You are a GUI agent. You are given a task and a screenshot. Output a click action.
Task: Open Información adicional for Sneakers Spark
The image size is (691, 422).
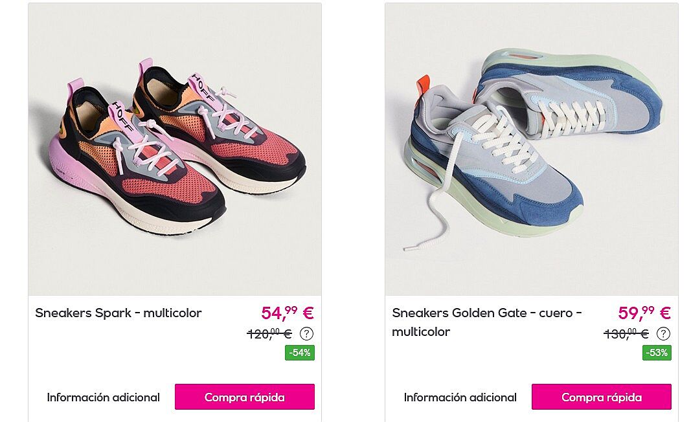coord(103,397)
